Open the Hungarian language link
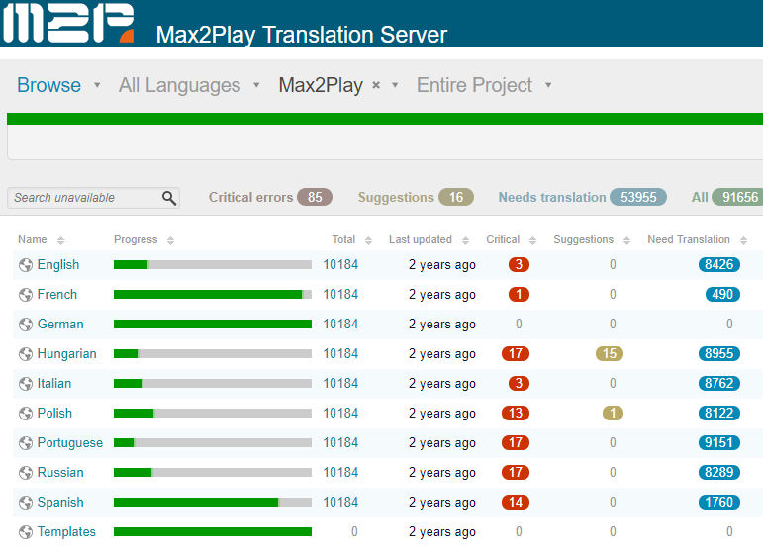This screenshot has width=763, height=559. click(x=66, y=353)
